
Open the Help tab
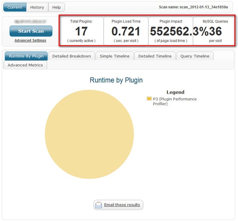(56, 8)
